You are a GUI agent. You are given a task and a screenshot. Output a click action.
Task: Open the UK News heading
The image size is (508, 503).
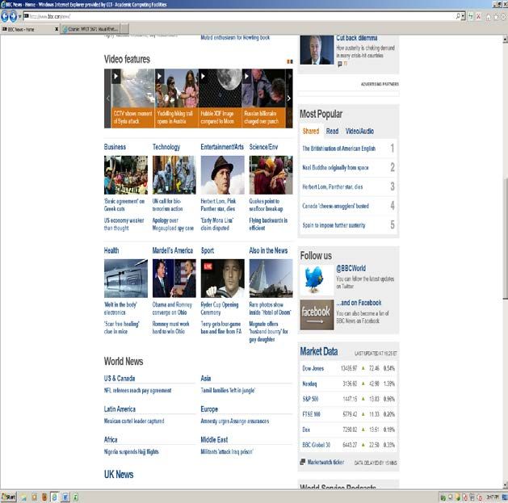point(119,475)
